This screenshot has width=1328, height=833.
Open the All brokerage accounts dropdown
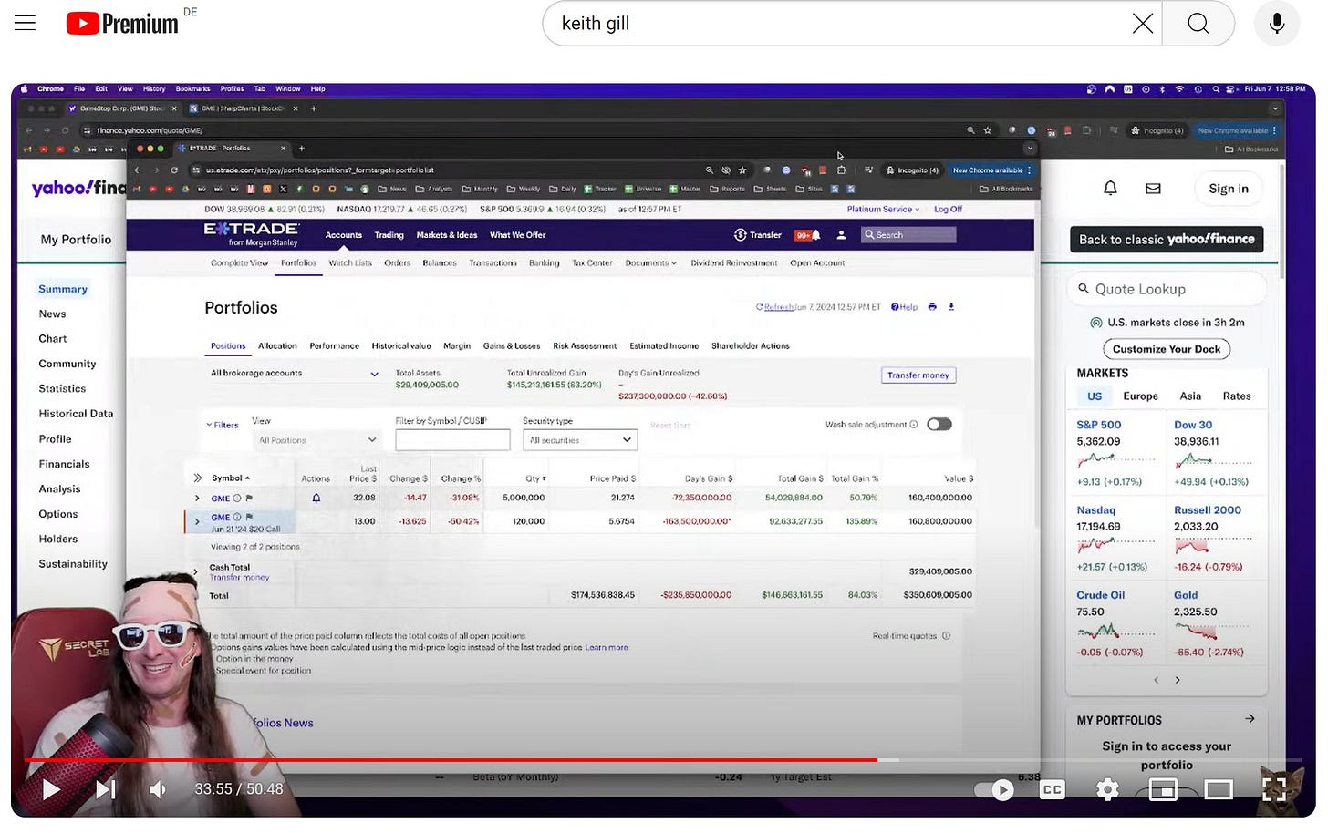[294, 374]
